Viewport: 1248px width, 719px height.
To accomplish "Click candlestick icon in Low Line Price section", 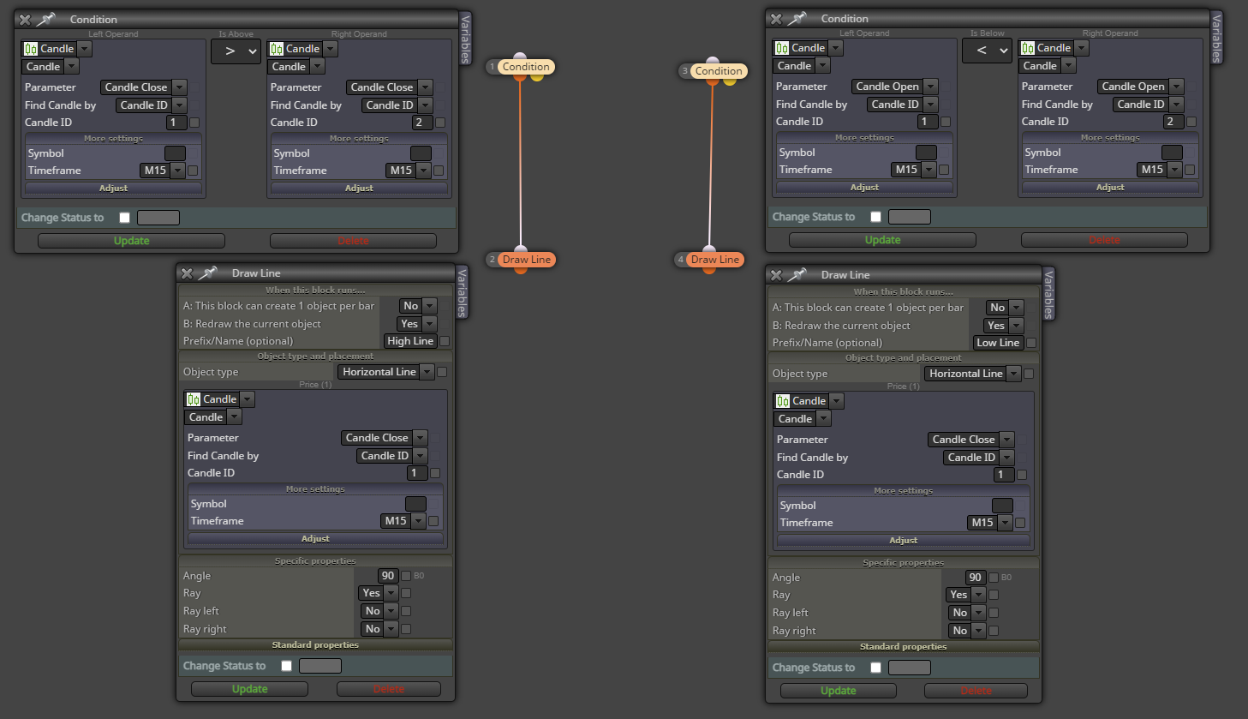I will [783, 401].
